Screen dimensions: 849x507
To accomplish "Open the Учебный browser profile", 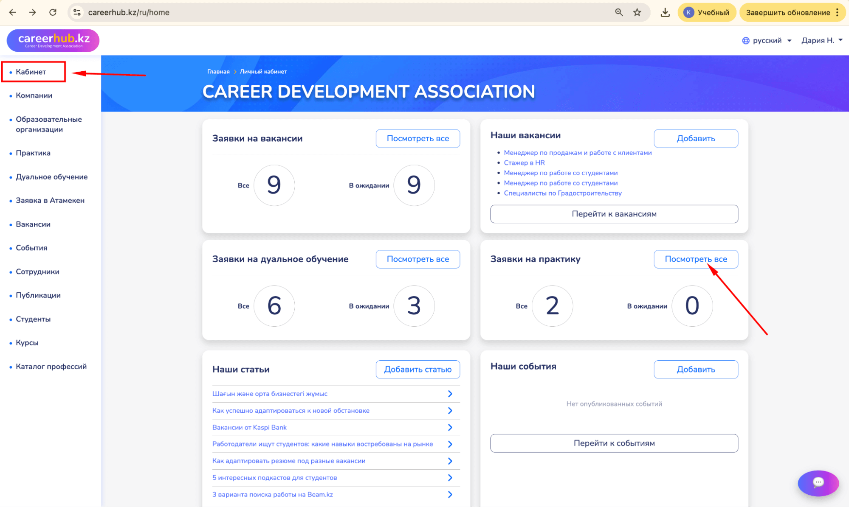I will click(707, 12).
